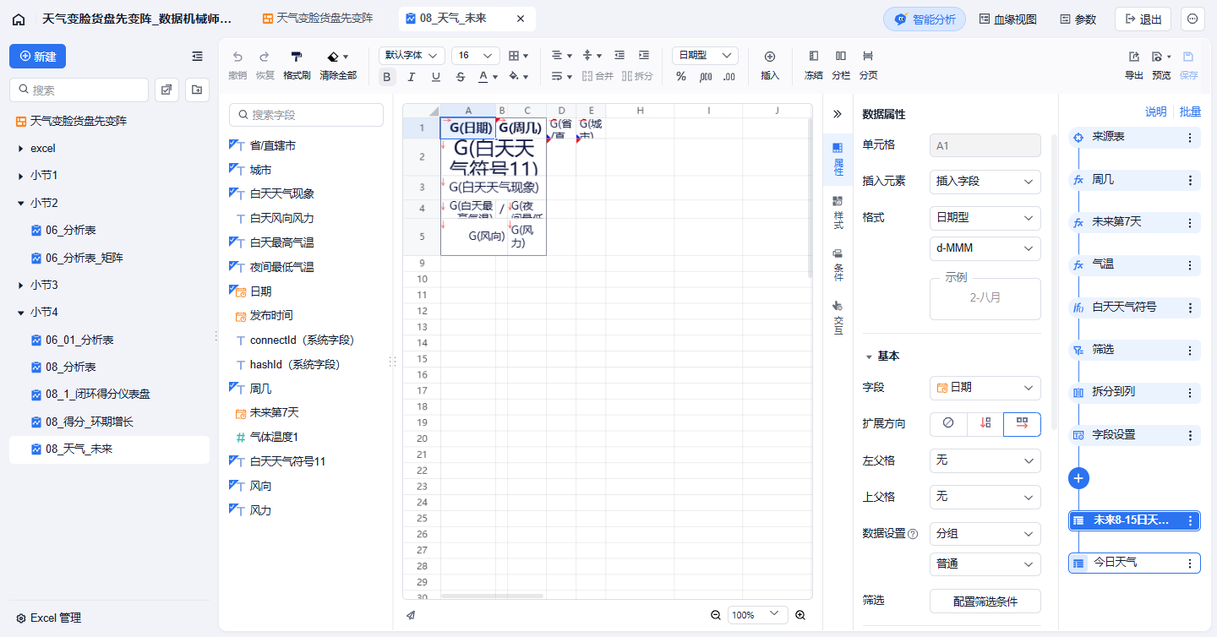Switch to the 天气变脸货盘先变阵 tab

tap(318, 18)
